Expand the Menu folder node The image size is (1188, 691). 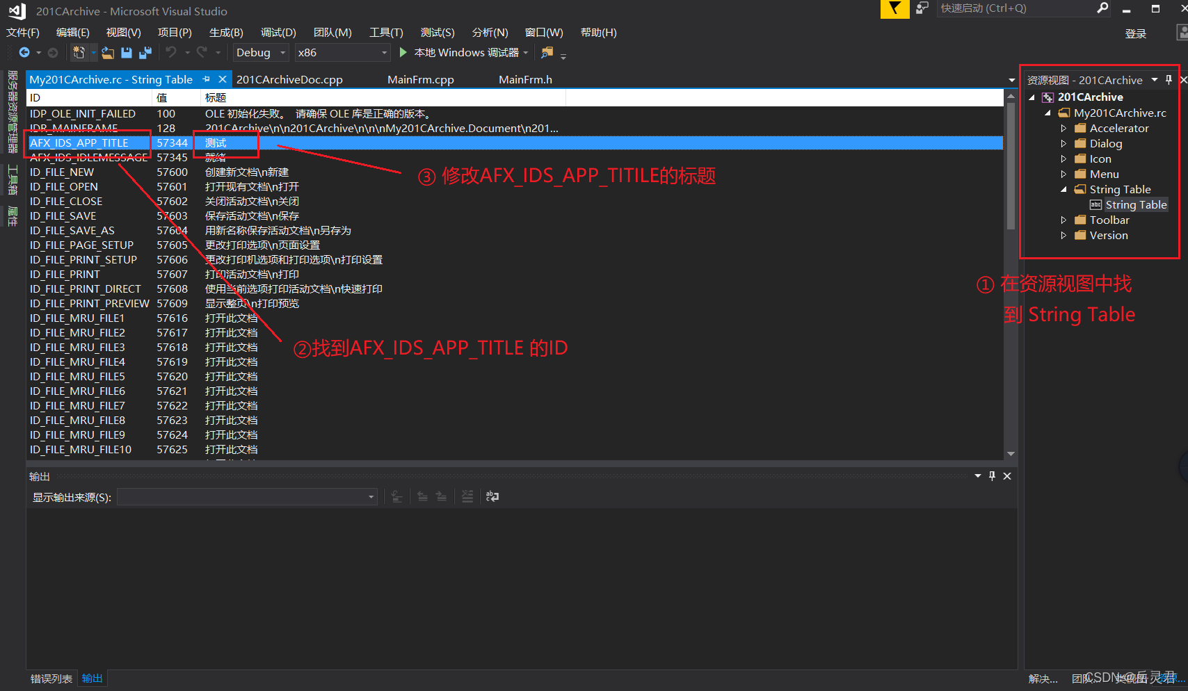click(1063, 174)
